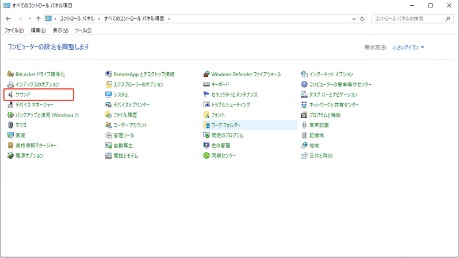Open the 表示(V) menu
The height and width of the screenshot is (258, 459).
tap(60, 30)
